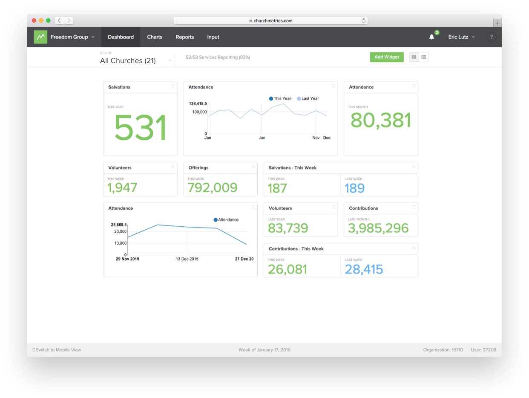Go to the Charts tab

pyautogui.click(x=155, y=37)
